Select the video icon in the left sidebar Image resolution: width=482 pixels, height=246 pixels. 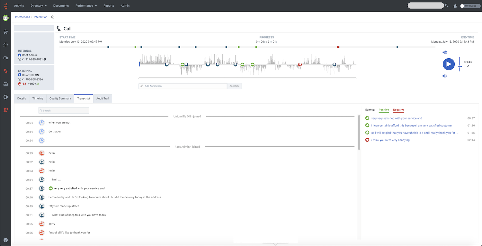pos(5,58)
